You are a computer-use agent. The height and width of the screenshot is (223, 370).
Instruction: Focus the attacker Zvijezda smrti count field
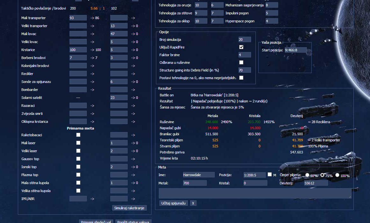click(x=78, y=114)
